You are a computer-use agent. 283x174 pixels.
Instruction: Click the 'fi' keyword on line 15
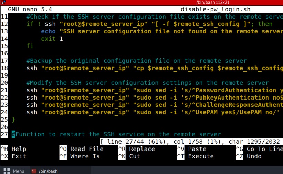(30, 46)
